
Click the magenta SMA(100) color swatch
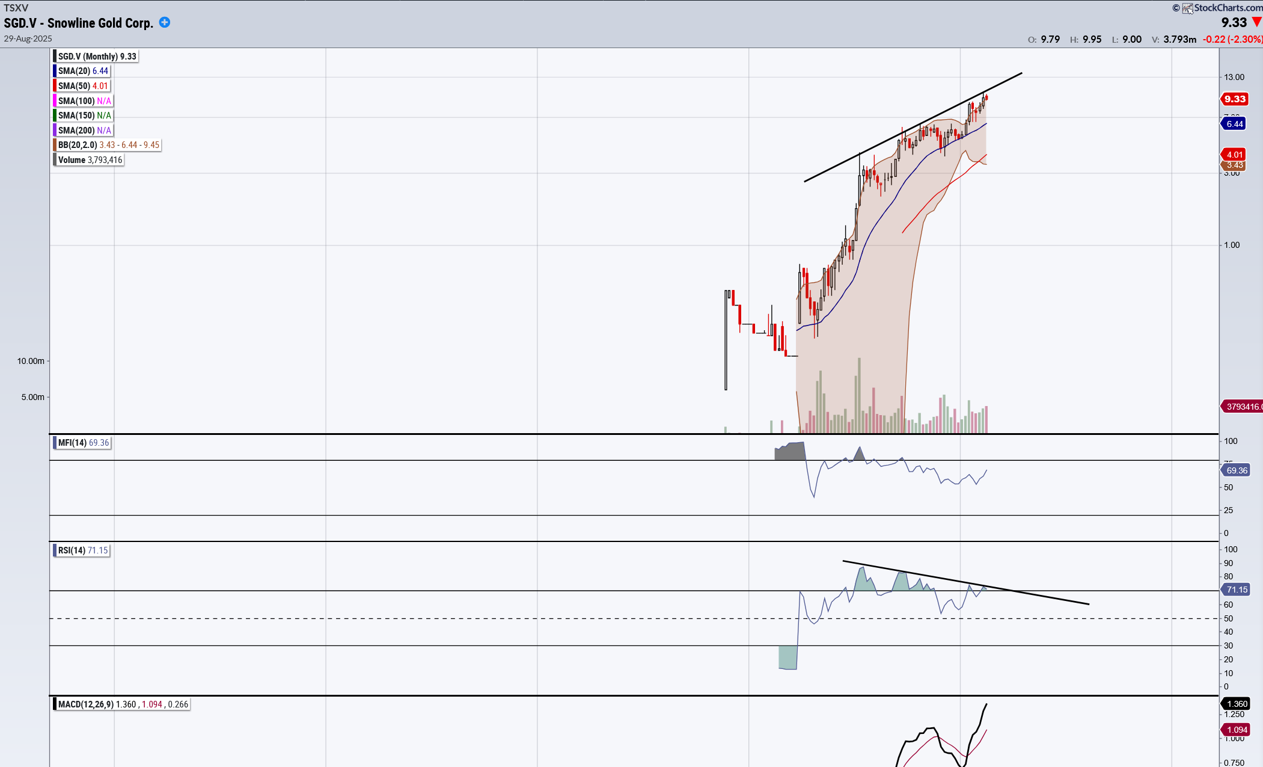pyautogui.click(x=55, y=101)
